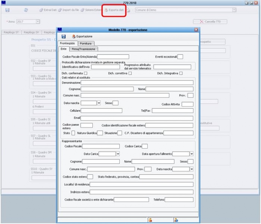
Task: Click the sostituto Sesso field
Action: point(115,103)
